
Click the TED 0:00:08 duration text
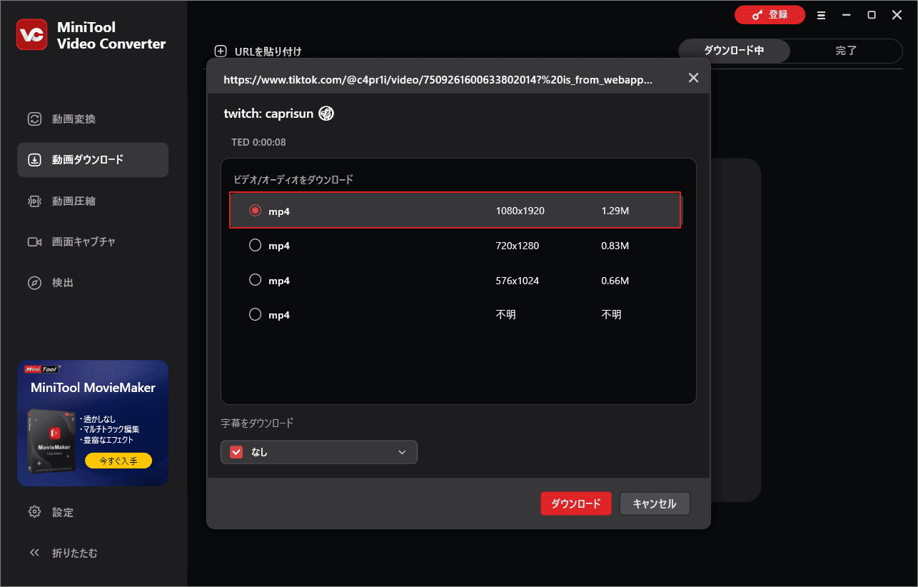258,142
